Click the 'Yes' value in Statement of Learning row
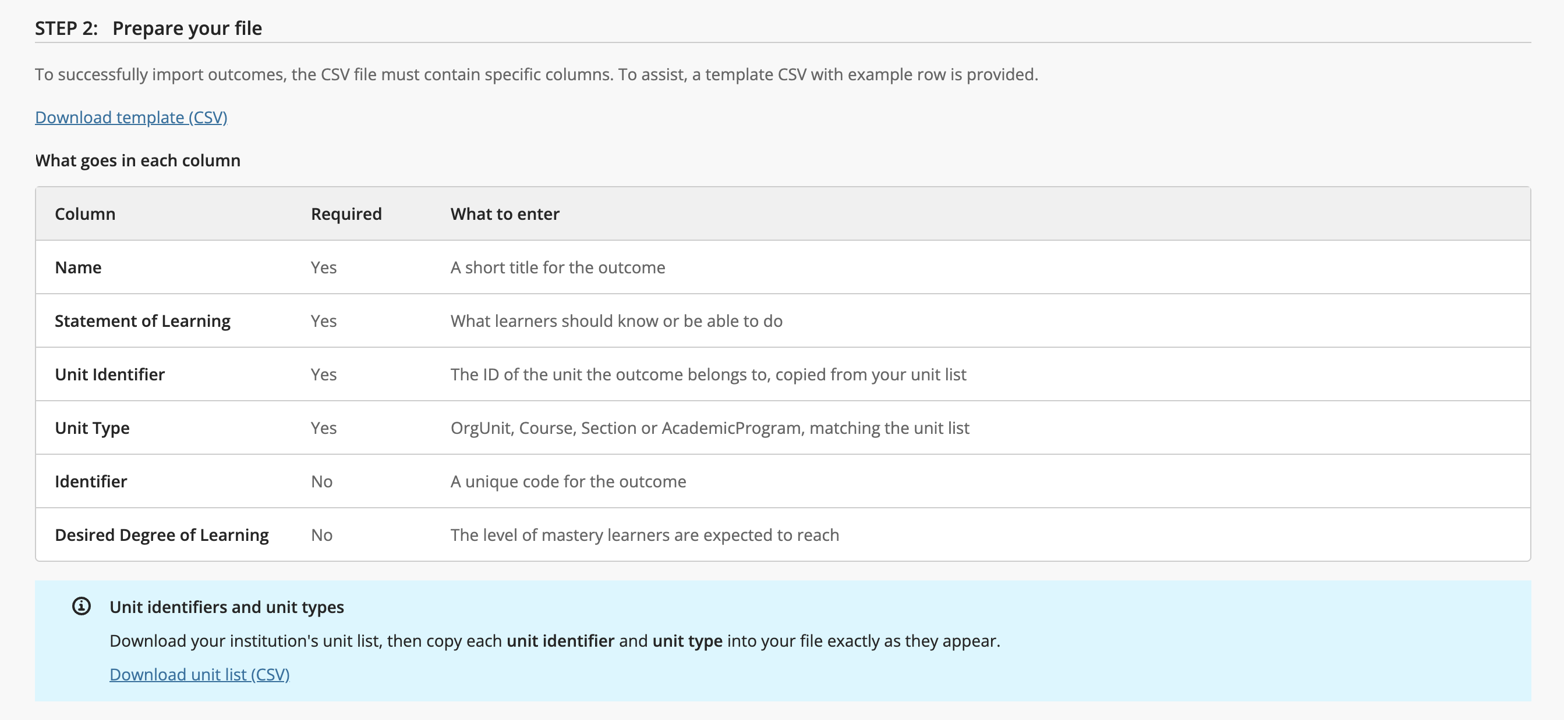 pyautogui.click(x=324, y=320)
